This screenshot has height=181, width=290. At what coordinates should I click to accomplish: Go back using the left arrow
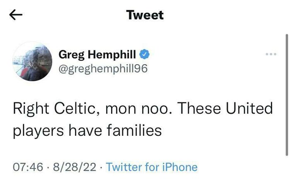tap(15, 15)
